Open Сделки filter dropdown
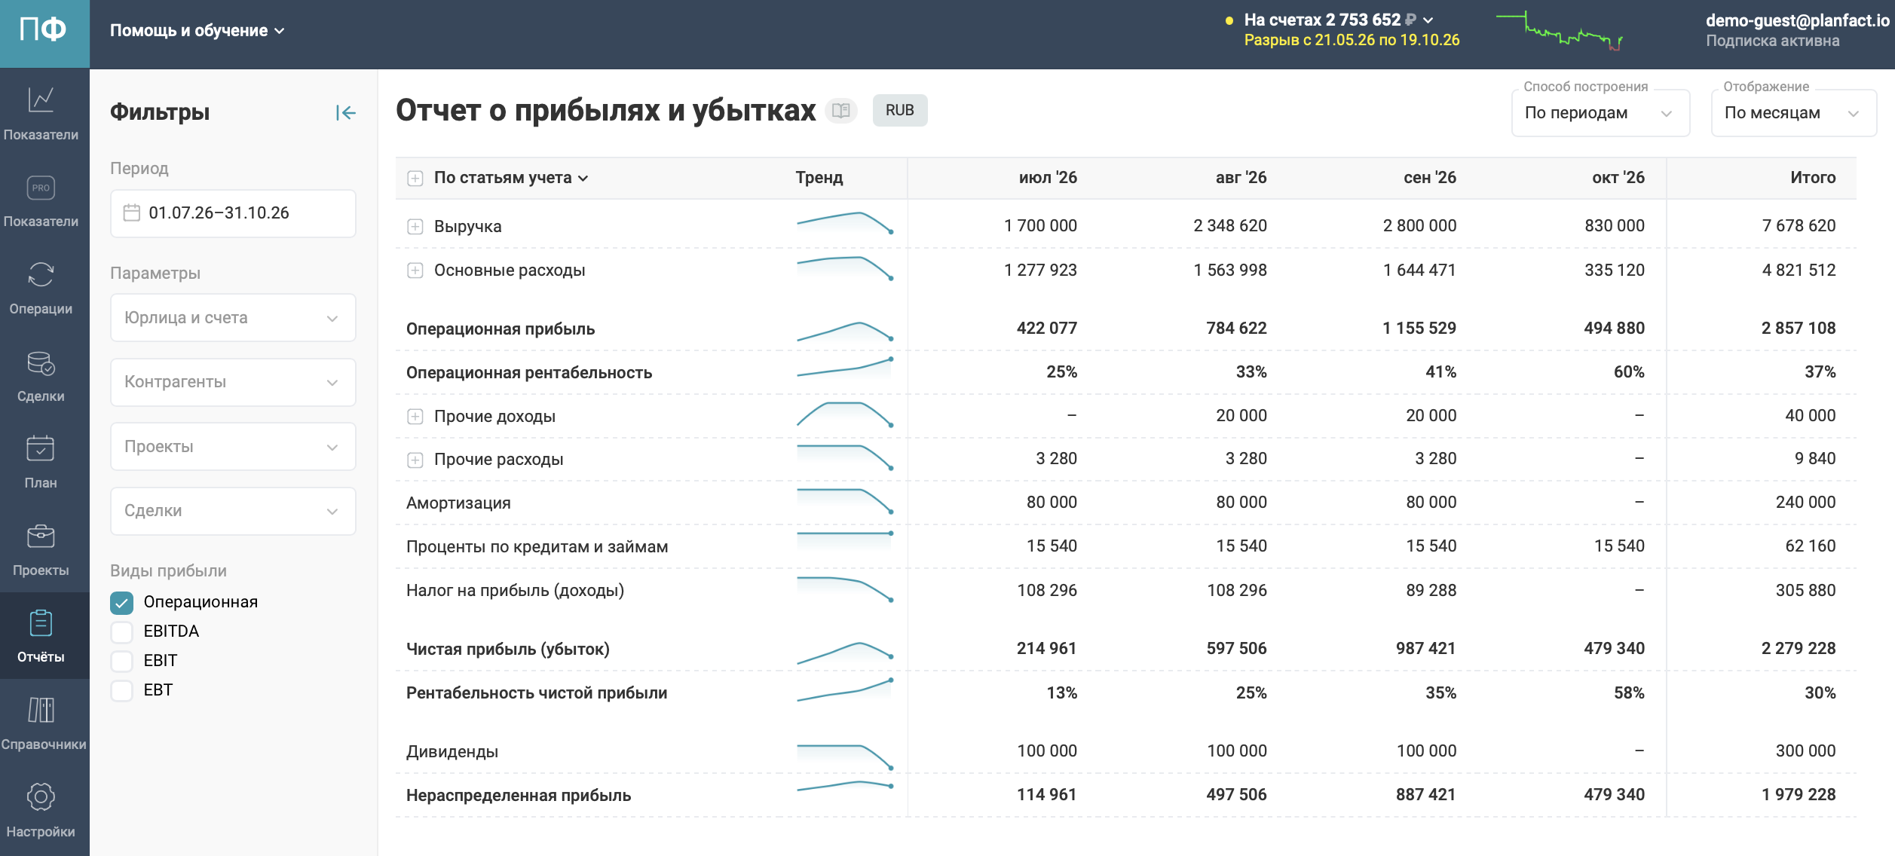 [x=233, y=511]
